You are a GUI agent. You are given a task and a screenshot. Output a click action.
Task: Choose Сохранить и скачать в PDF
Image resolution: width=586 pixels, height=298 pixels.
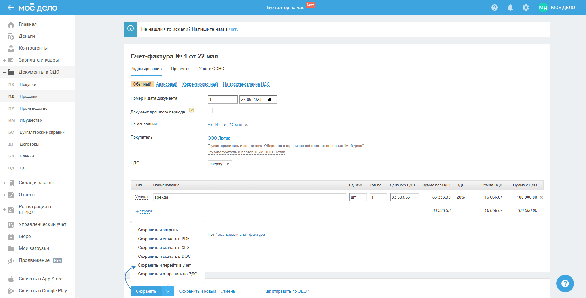164,239
